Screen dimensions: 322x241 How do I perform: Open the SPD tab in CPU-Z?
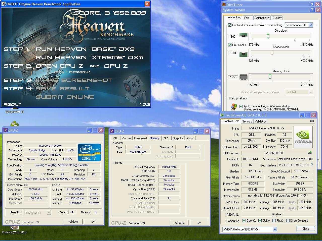166,138
